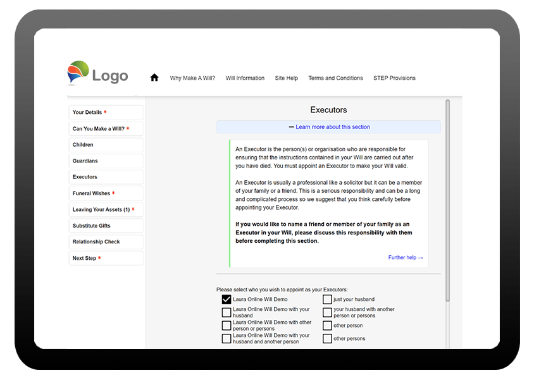
Task: Click the home icon in navigation bar
Action: click(154, 78)
